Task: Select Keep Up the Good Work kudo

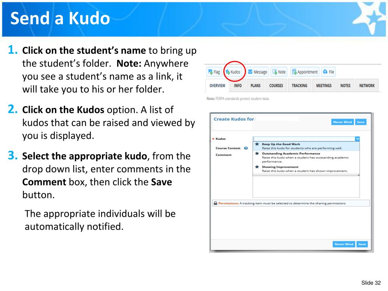Action: (x=306, y=146)
